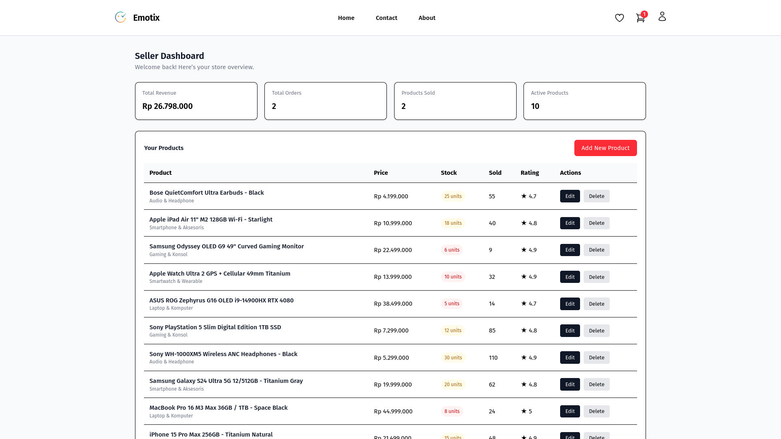Click the 5 units stock badge
The width and height of the screenshot is (781, 439).
452,304
